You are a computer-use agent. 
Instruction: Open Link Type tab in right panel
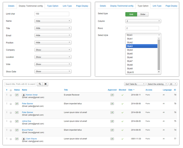(x=157, y=6)
